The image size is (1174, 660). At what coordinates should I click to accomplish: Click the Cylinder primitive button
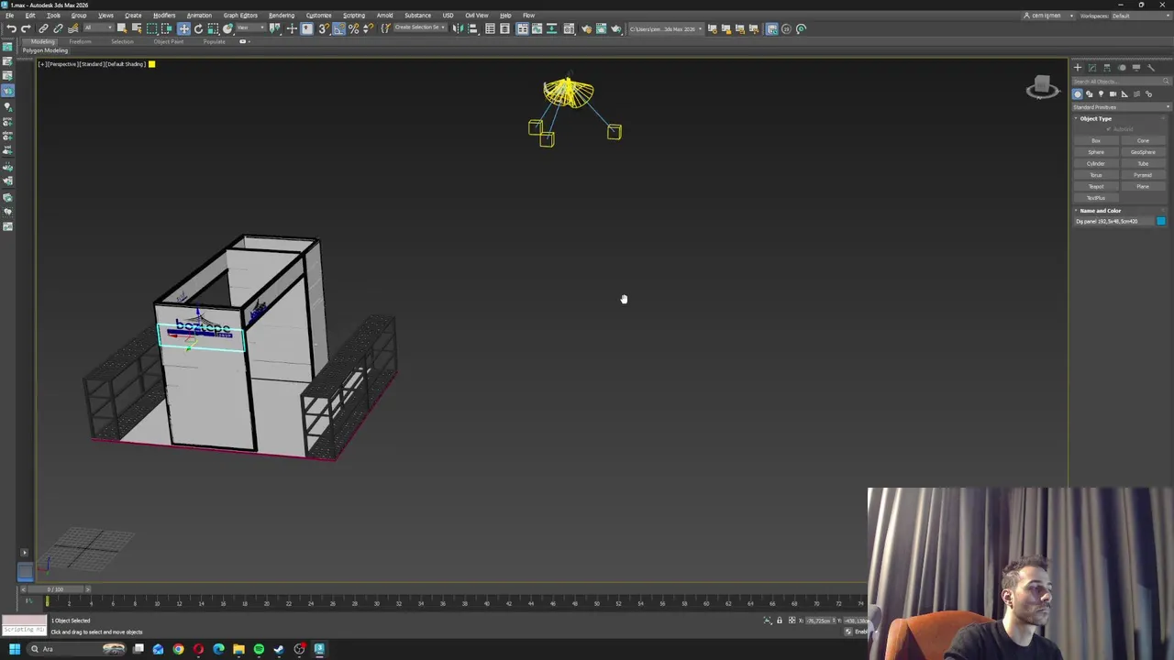[1096, 164]
